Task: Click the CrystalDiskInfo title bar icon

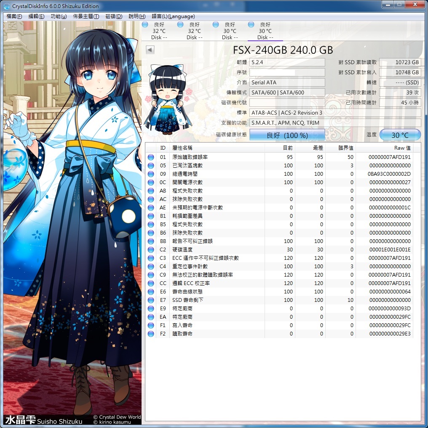Action: click(x=7, y=6)
